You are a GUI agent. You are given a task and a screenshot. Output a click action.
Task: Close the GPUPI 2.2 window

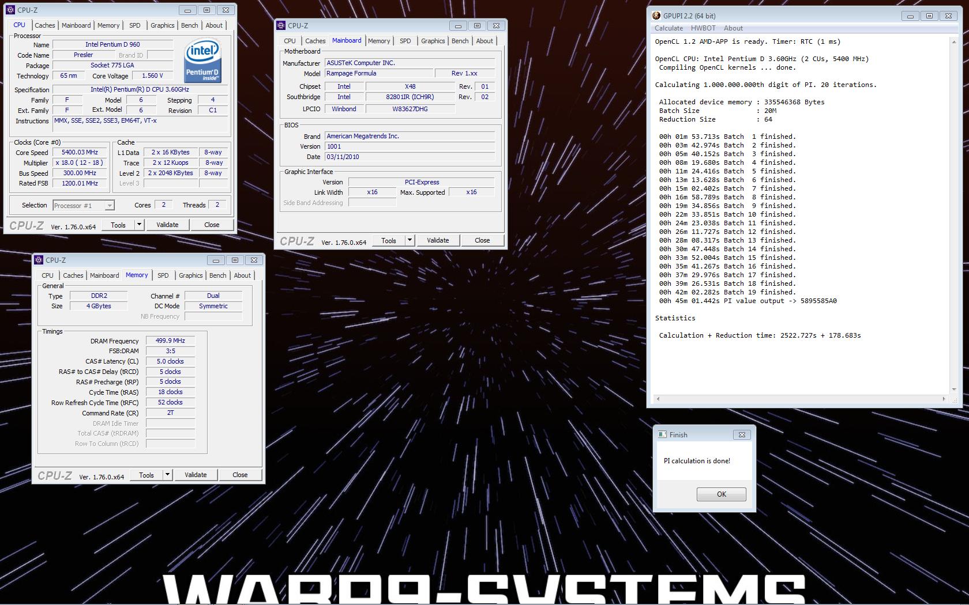tap(948, 16)
